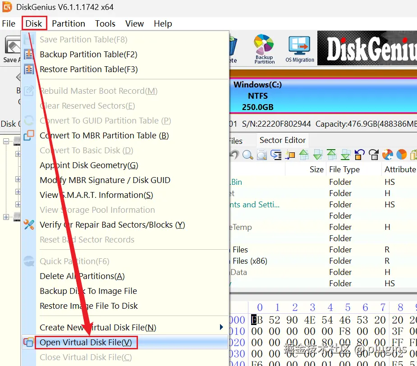Click the First Sector icon
This screenshot has height=366, width=417.
tap(331, 155)
